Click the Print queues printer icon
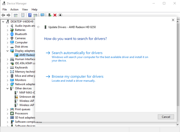This screenshot has width=180, height=132. coord(12,109)
